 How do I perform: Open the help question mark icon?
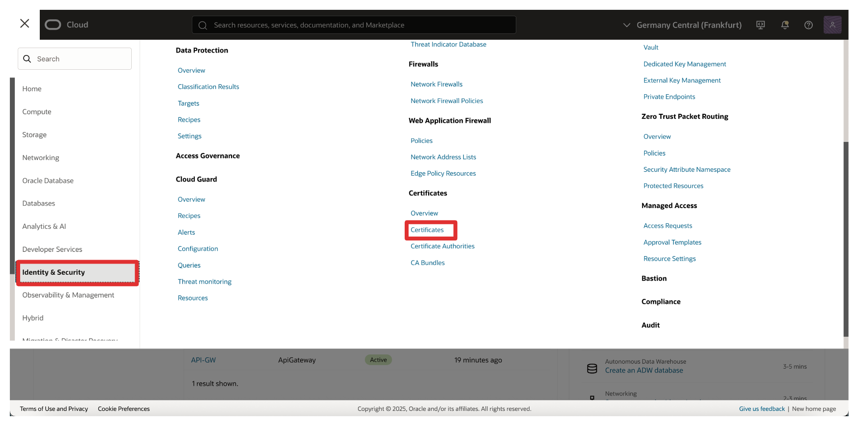[x=808, y=25]
